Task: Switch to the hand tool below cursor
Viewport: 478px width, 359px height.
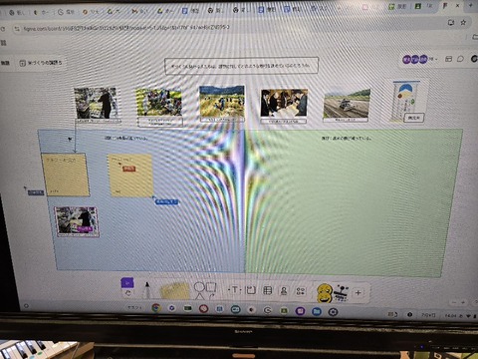Action: pos(127,293)
